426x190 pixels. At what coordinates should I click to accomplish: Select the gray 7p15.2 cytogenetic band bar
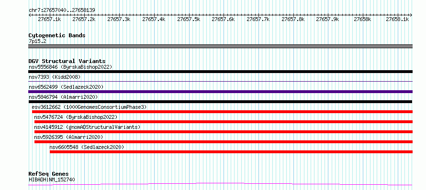click(220, 46)
